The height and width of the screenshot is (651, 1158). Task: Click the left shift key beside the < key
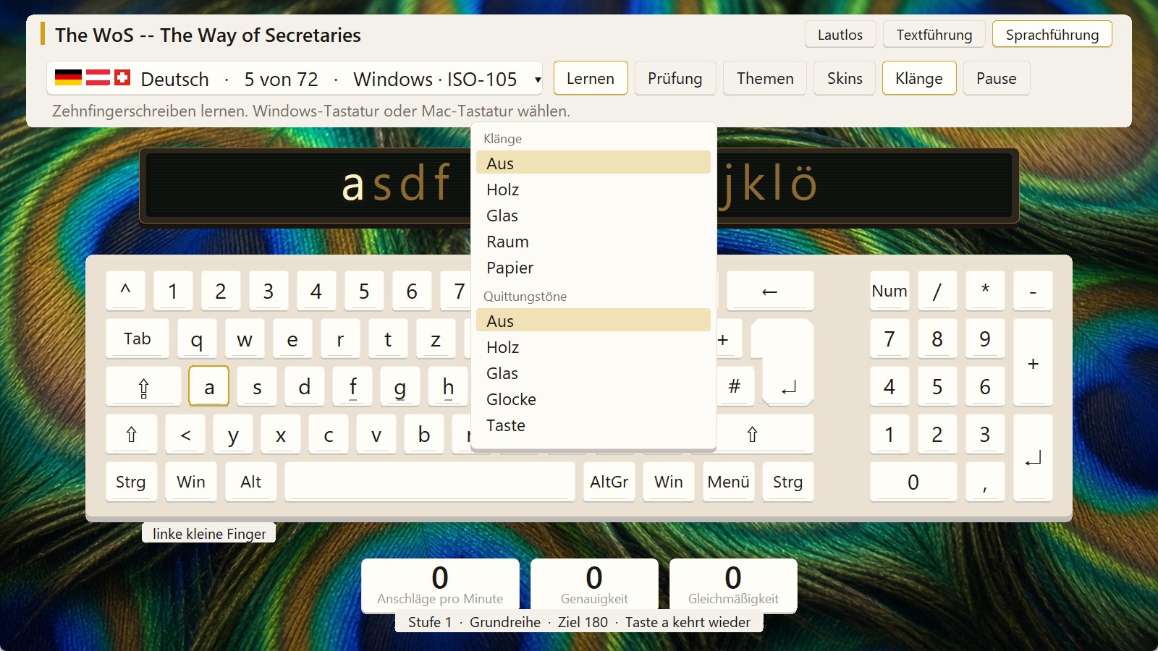point(131,434)
